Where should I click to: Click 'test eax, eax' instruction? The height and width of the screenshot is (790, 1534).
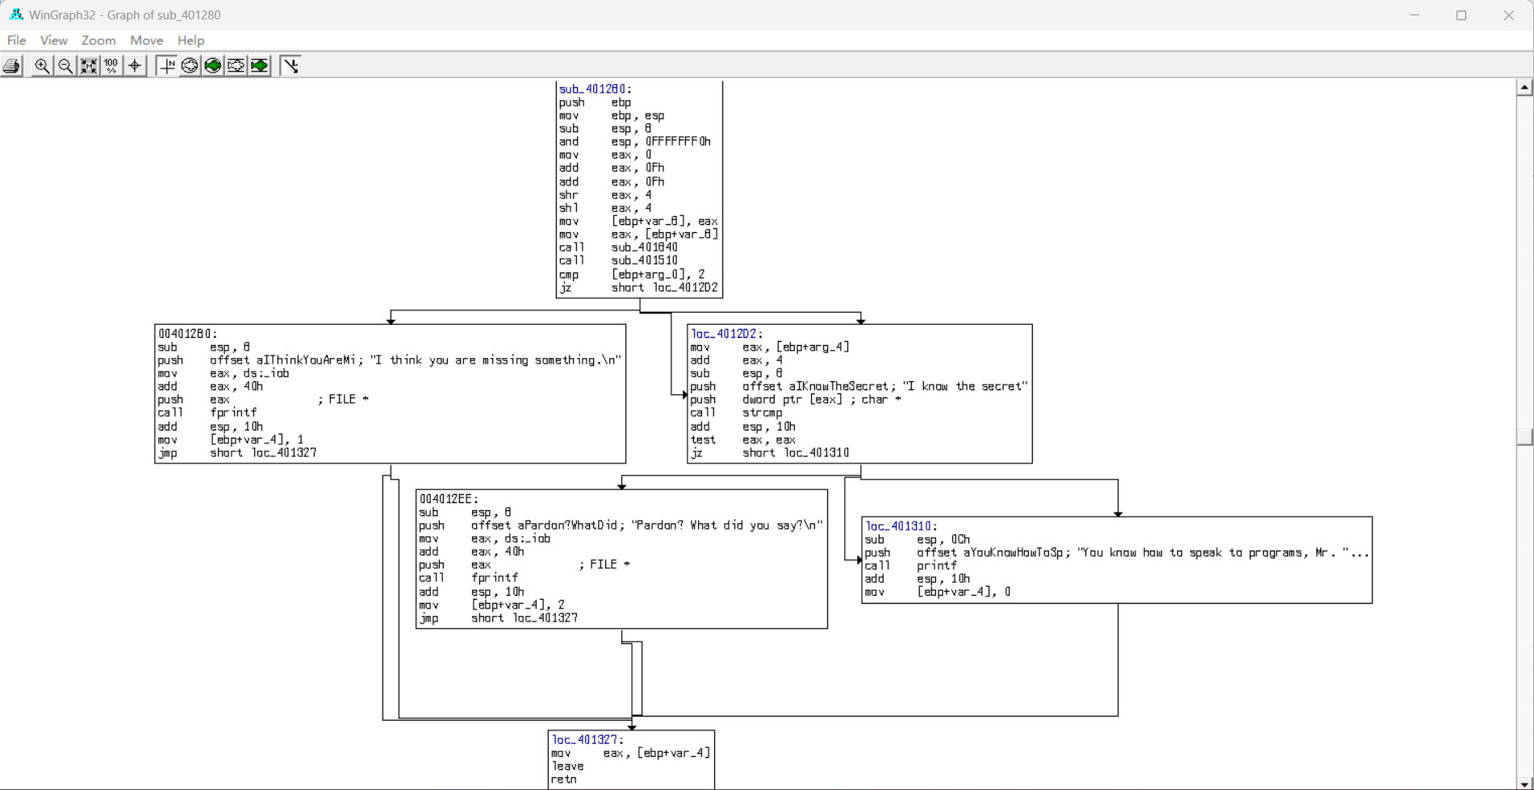(x=743, y=439)
